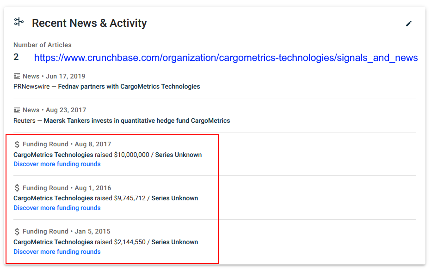Open Fednav partners with CargoMetrics Technologies article

point(129,86)
